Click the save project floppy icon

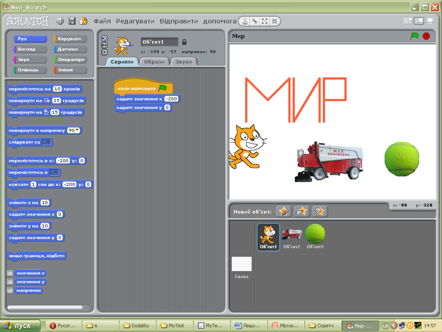pyautogui.click(x=72, y=21)
